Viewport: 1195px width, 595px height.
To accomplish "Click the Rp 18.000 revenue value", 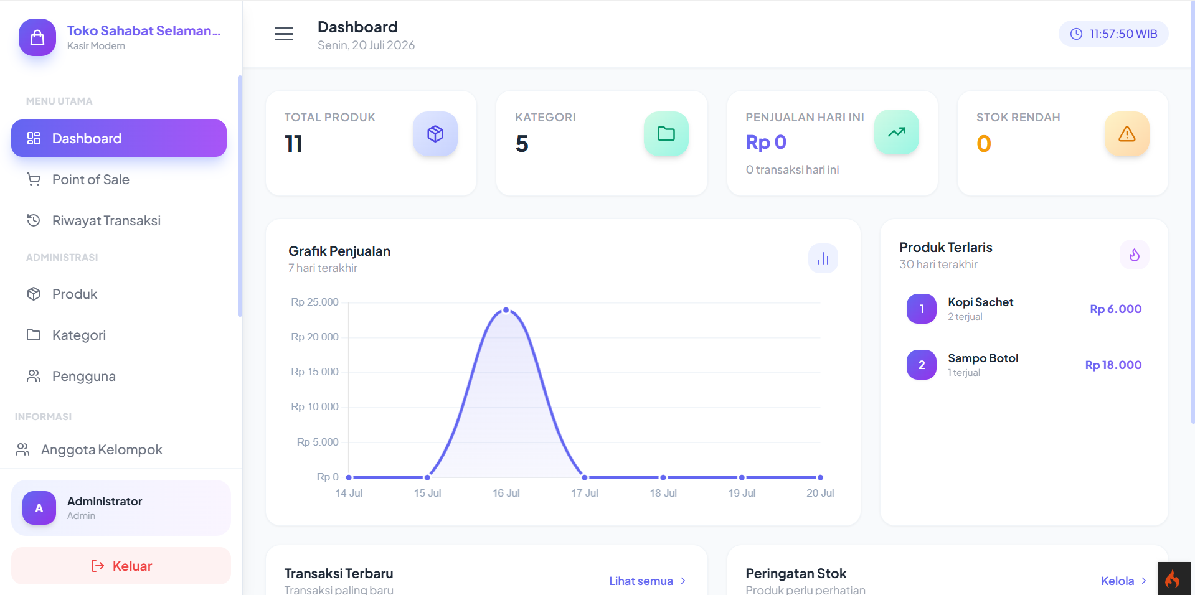I will click(1113, 365).
